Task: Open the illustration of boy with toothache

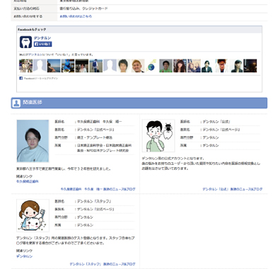Action: point(158,136)
